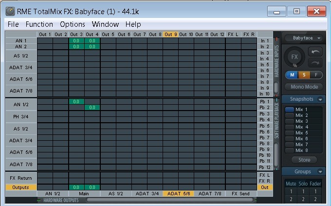This screenshot has width=331, height=206.
Task: Enable Mono Mode
Action: pos(304,87)
